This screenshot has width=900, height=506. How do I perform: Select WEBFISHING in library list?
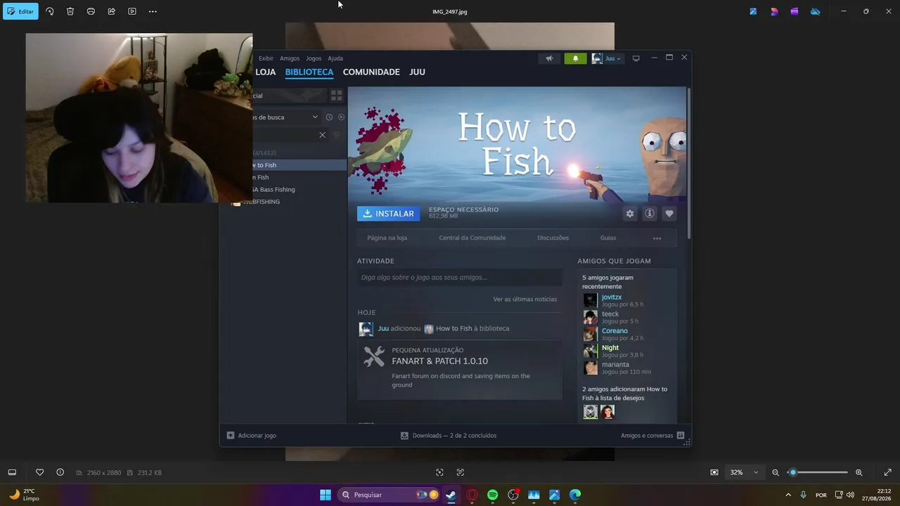click(285, 202)
